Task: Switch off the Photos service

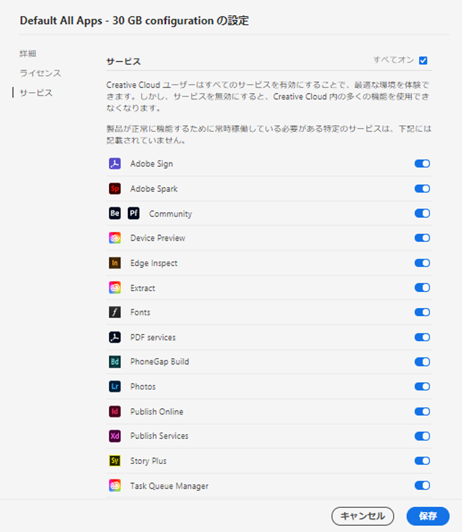Action: tap(422, 387)
